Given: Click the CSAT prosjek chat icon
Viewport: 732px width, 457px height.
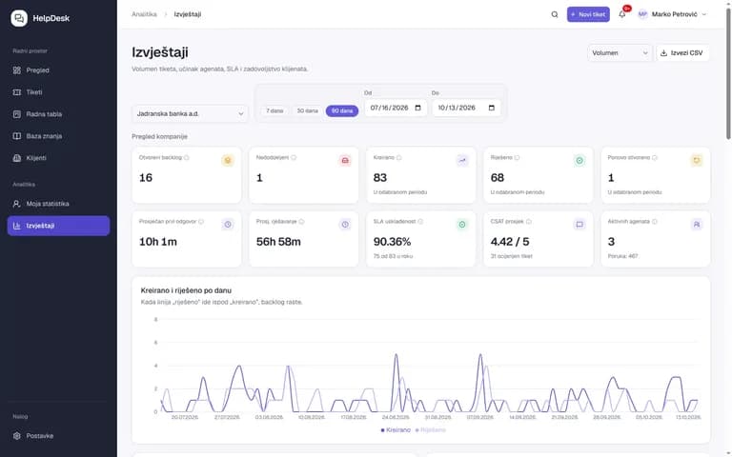Looking at the screenshot, I should click(579, 225).
